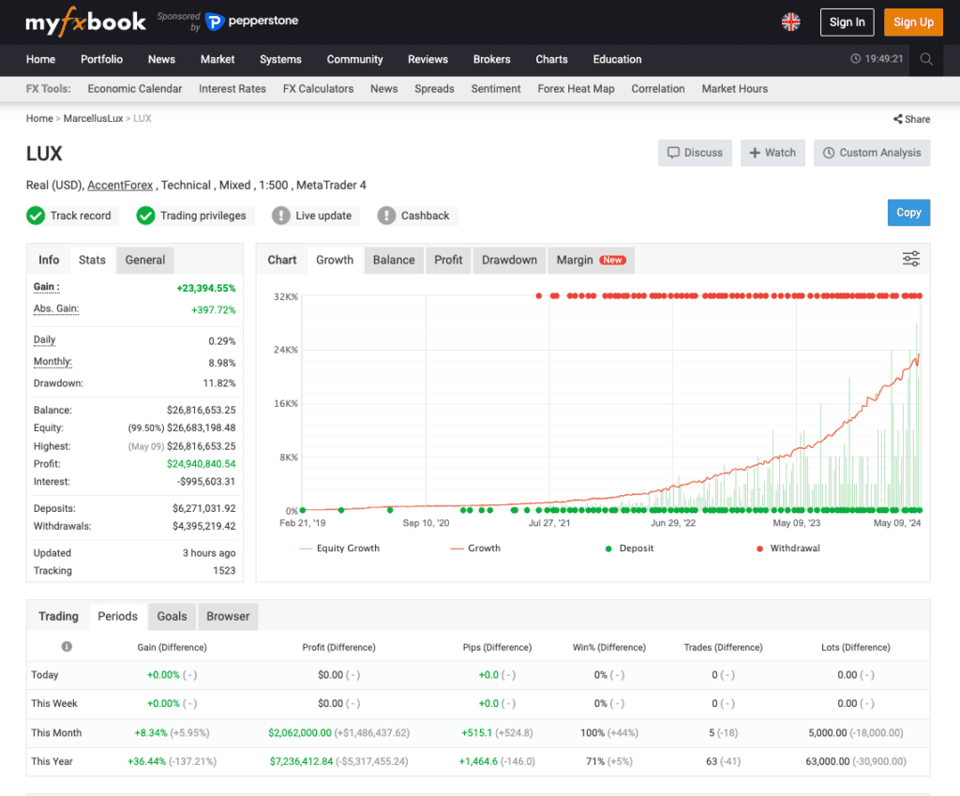Go to the Home breadcrumb link
The height and width of the screenshot is (796, 960).
[39, 118]
